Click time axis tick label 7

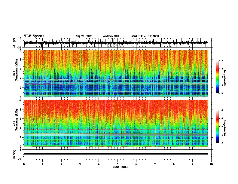(x=155, y=164)
